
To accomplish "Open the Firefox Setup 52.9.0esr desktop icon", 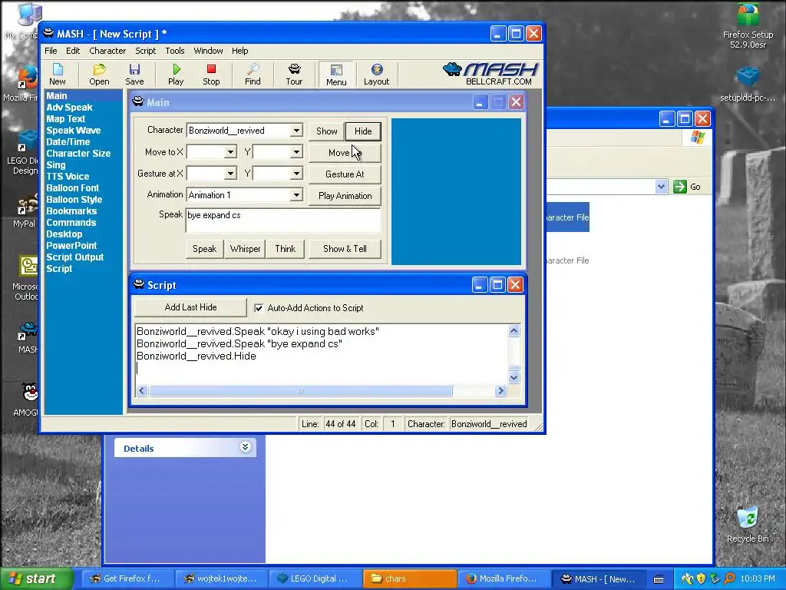I will 748,26.
